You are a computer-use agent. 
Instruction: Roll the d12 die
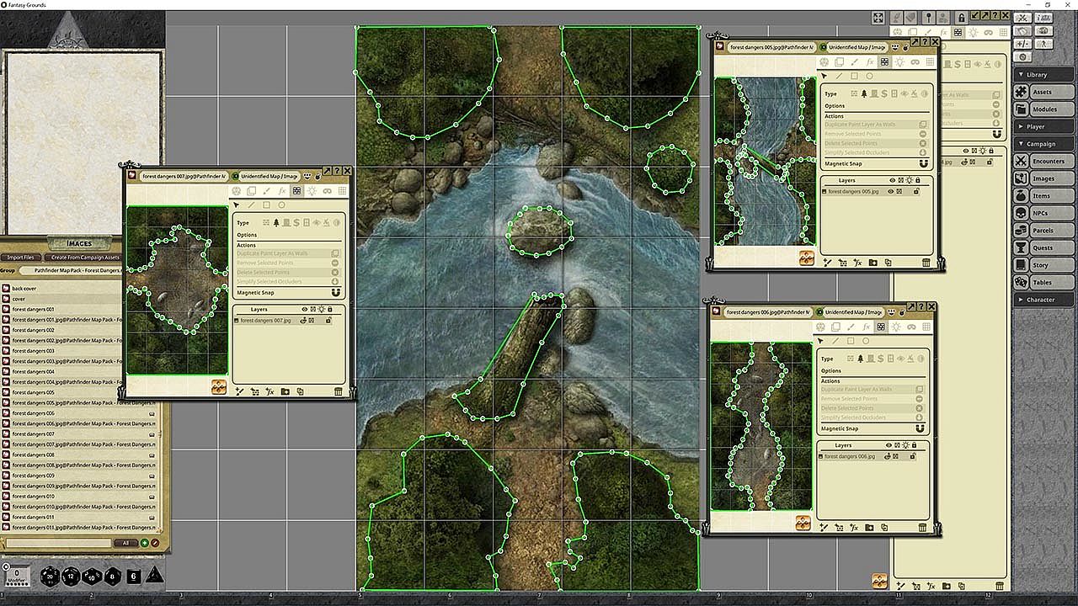[72, 576]
